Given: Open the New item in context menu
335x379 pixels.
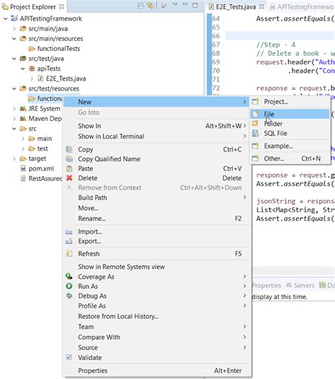Looking at the screenshot, I should tap(156, 102).
